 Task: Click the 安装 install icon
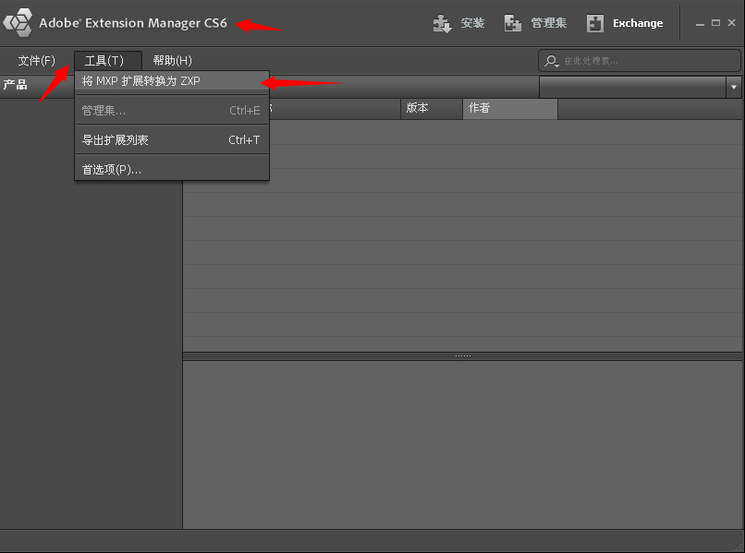click(x=443, y=23)
